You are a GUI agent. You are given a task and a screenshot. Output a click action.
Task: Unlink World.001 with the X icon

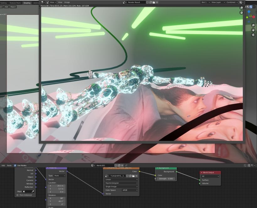pos(122,165)
